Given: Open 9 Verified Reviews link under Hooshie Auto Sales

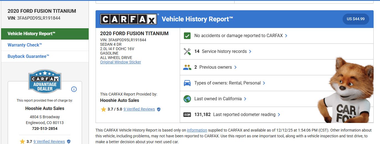Looking at the screenshot, I should [x=139, y=109].
